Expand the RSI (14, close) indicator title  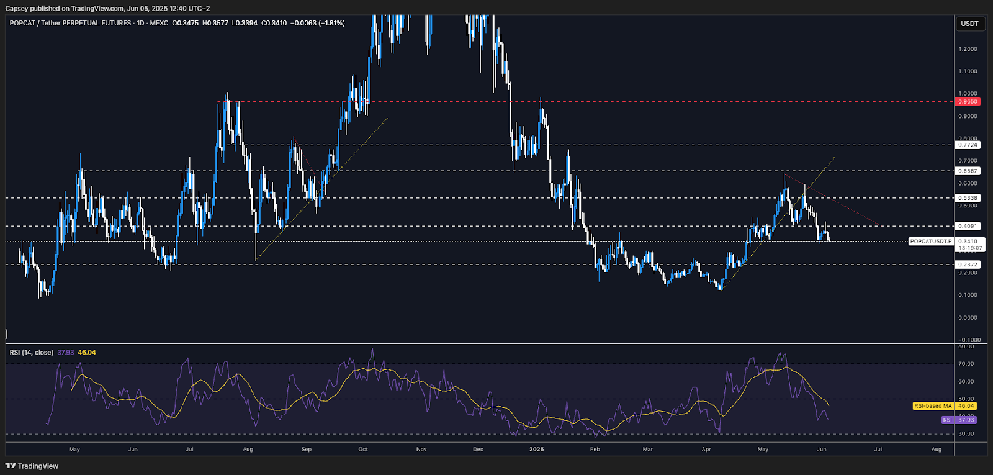[31, 353]
